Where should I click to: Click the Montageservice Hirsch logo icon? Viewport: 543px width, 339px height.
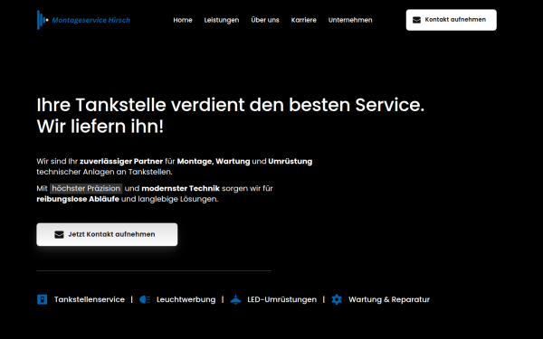click(x=43, y=20)
